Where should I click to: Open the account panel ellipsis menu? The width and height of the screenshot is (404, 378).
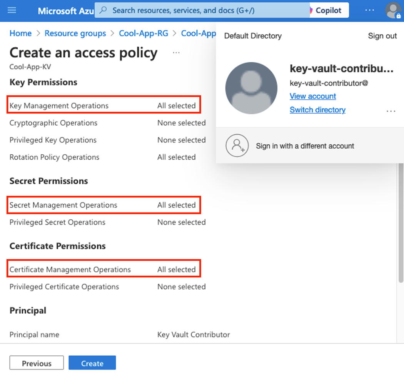(391, 110)
